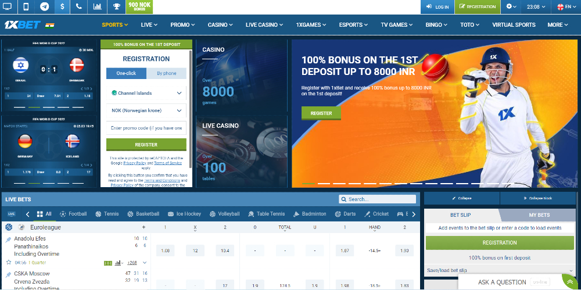This screenshot has width=581, height=290.
Task: Open the ESPORTS menu
Action: pos(353,25)
